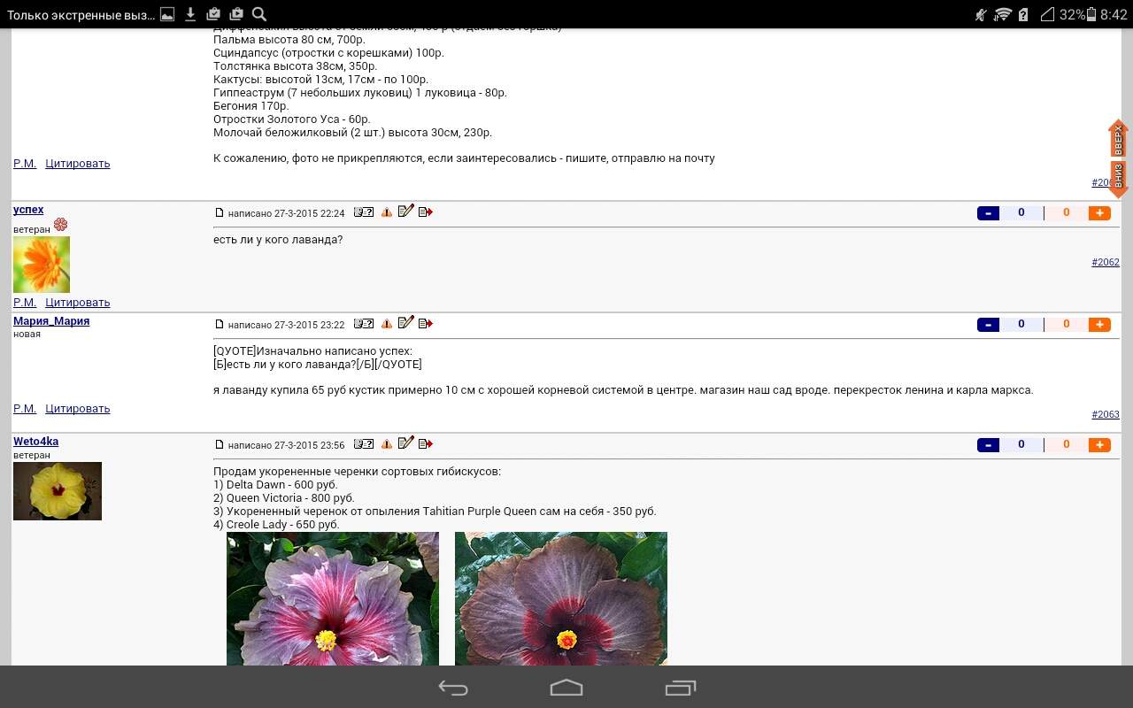Tap the Android recent apps button
Image resolution: width=1133 pixels, height=708 pixels.
pos(680,688)
